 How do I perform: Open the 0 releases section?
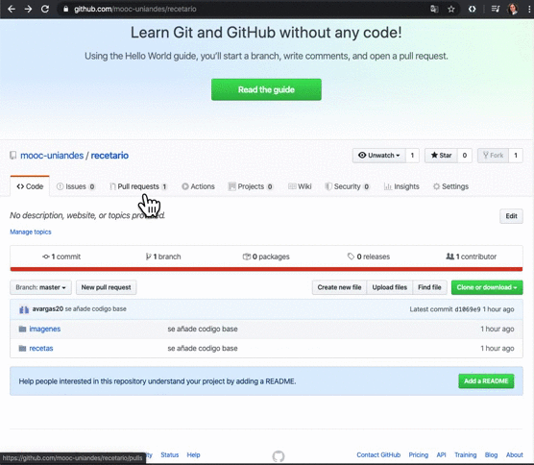[369, 257]
